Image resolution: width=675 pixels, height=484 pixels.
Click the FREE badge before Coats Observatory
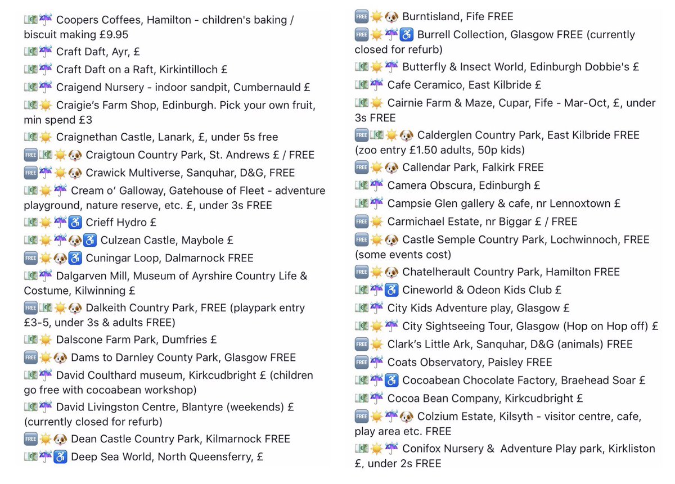pyautogui.click(x=361, y=363)
